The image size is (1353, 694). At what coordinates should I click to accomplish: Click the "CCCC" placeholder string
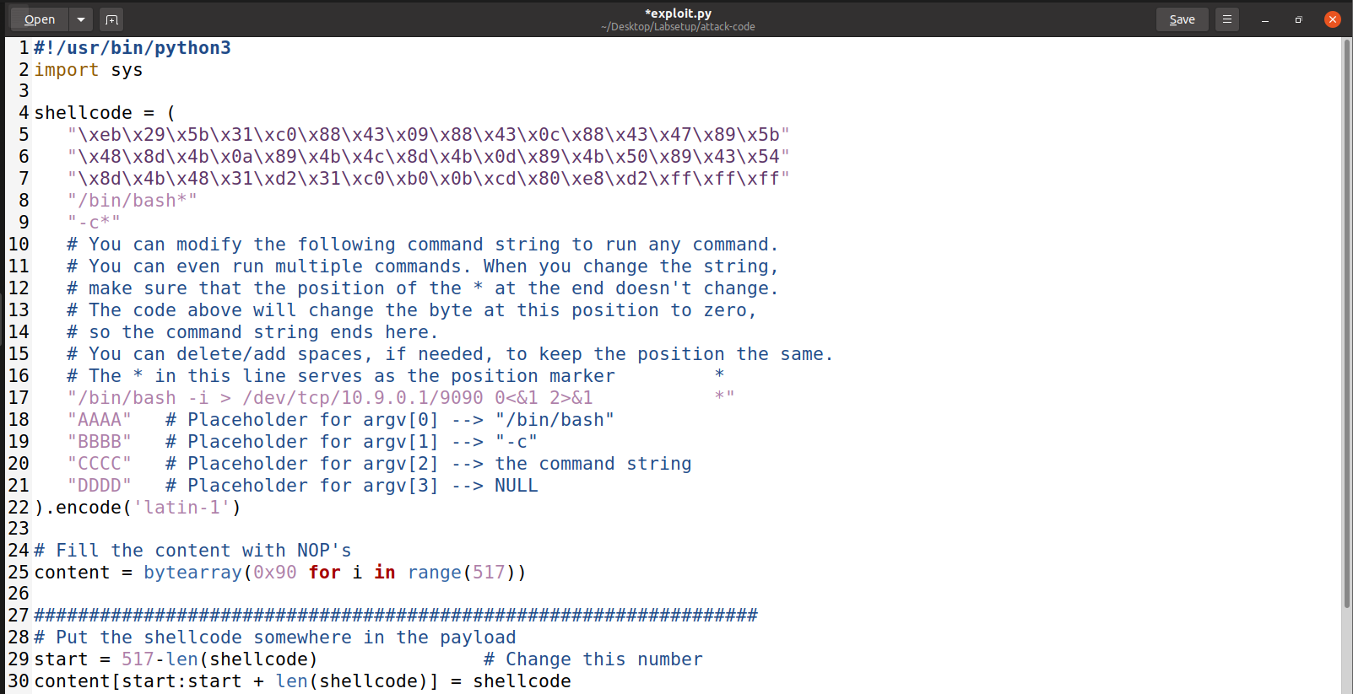click(x=100, y=464)
